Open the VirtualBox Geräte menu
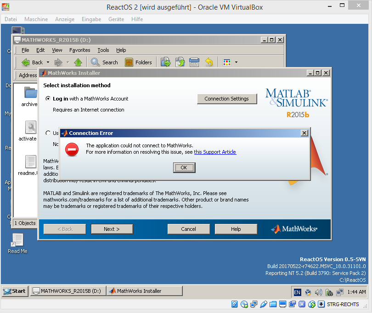 pos(116,19)
